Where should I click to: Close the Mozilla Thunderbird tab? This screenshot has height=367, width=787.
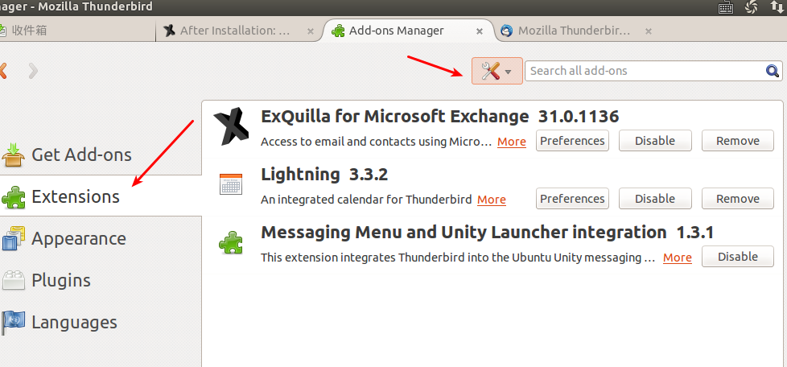649,31
